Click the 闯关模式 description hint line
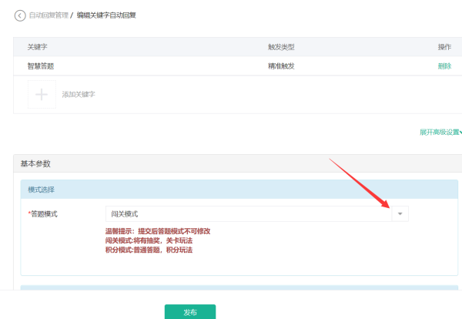 [149, 240]
